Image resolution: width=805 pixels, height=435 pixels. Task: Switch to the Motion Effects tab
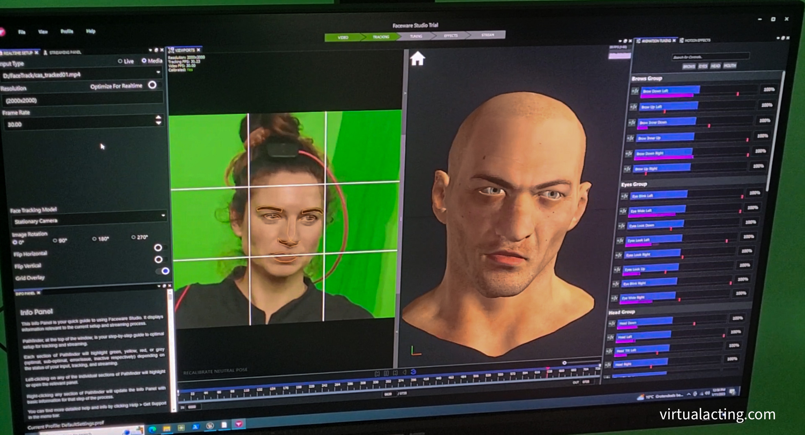pyautogui.click(x=695, y=40)
